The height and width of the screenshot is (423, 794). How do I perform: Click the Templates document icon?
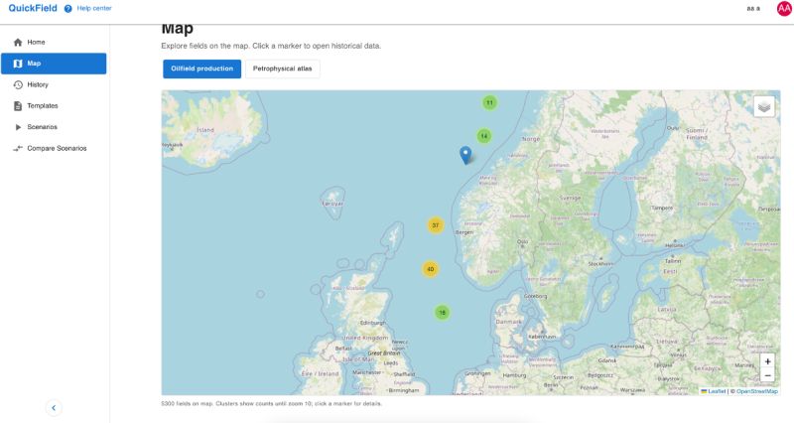18,106
